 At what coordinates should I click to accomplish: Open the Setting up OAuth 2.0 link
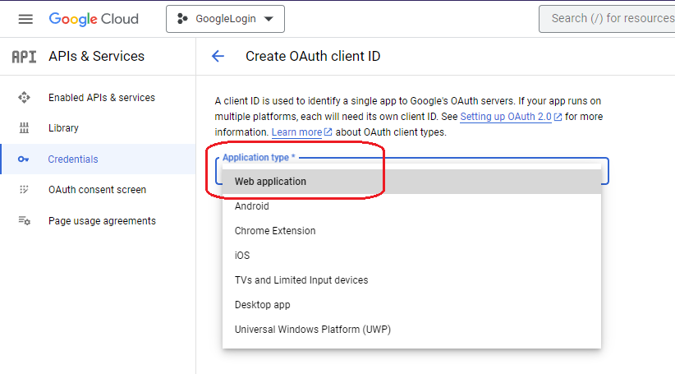(506, 117)
